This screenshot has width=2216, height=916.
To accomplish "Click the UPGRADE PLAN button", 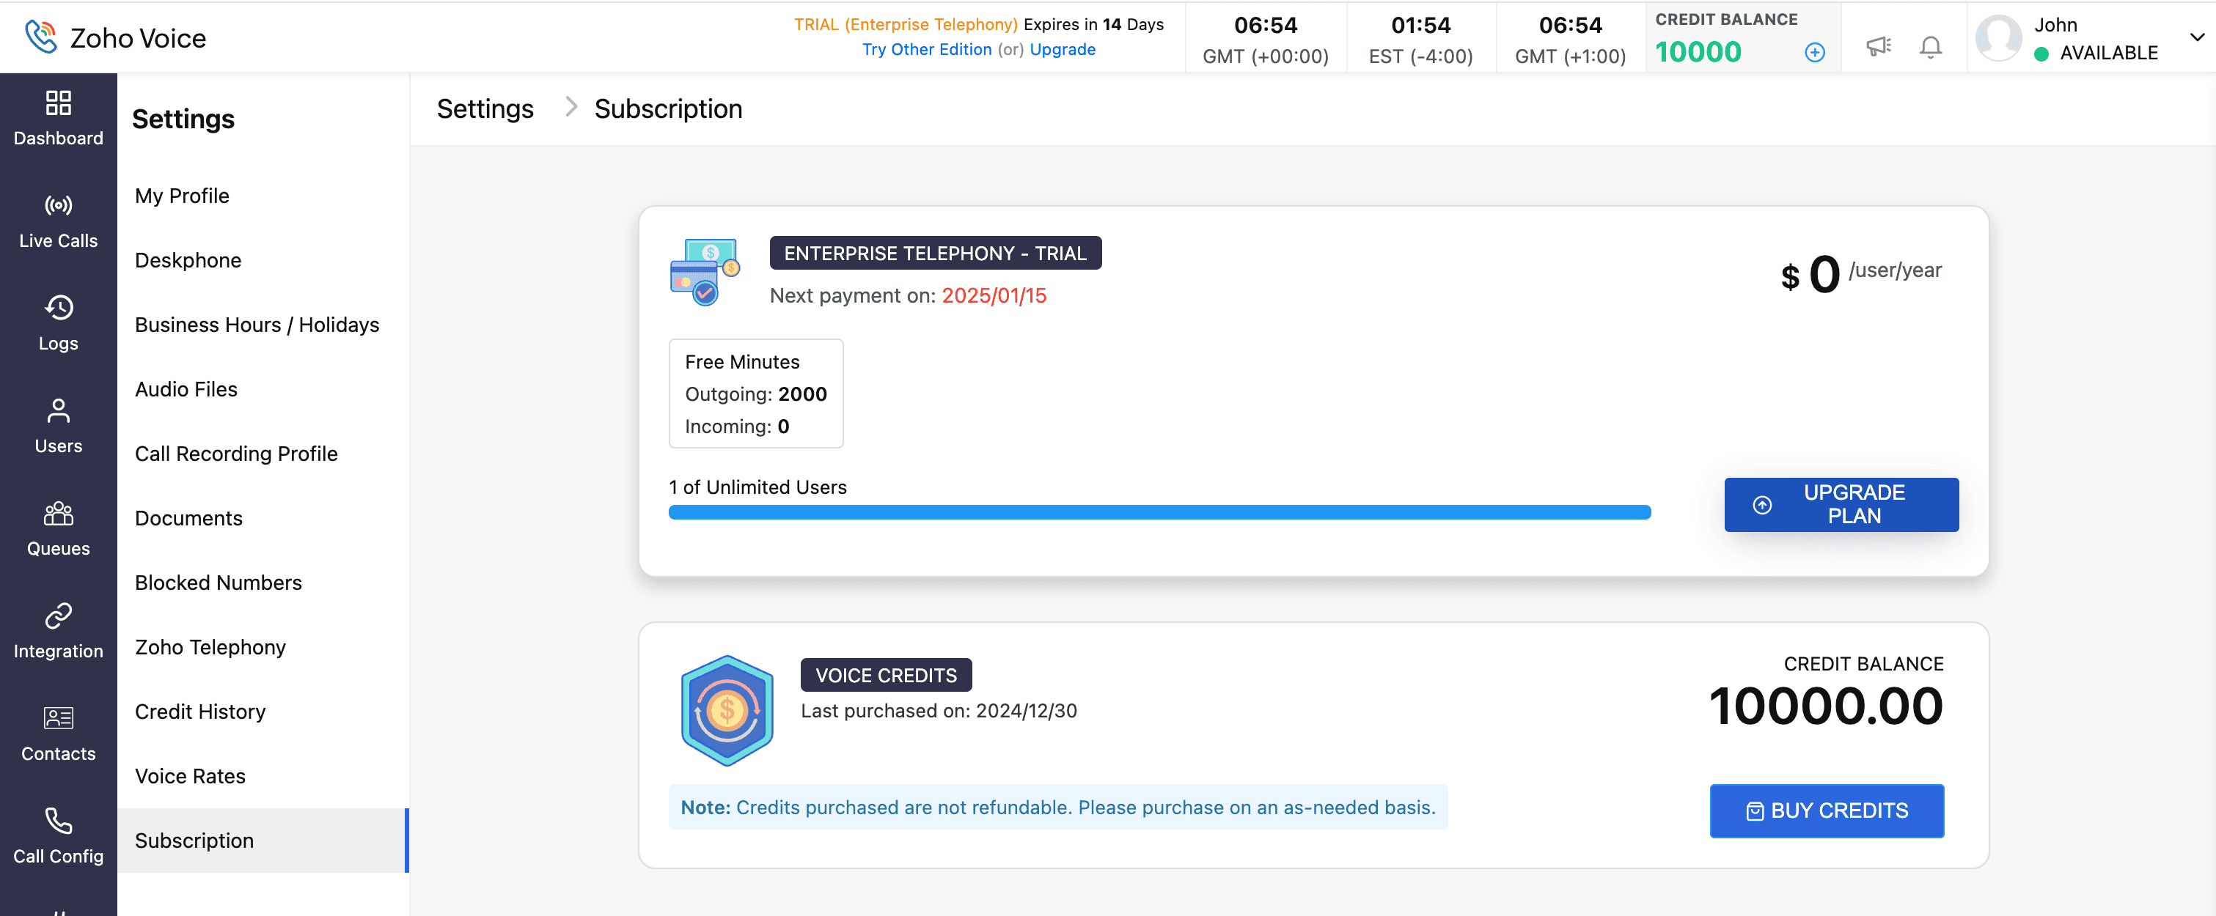I will tap(1841, 504).
